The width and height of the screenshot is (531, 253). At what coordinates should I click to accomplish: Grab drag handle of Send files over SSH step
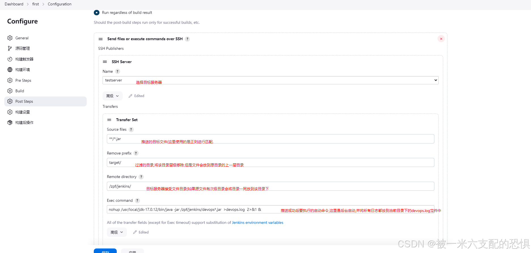point(101,39)
